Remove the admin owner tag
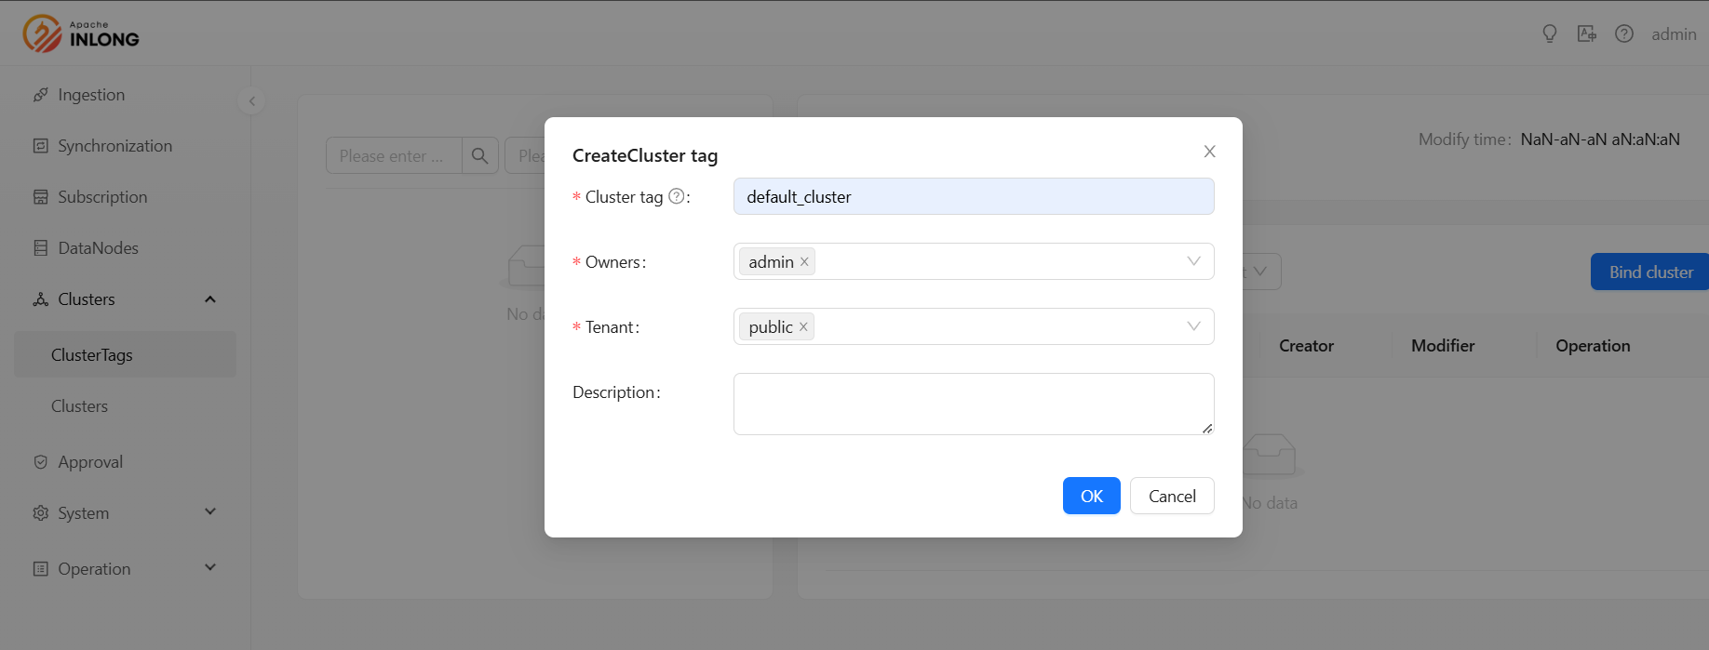The height and width of the screenshot is (650, 1709). pyautogui.click(x=804, y=262)
